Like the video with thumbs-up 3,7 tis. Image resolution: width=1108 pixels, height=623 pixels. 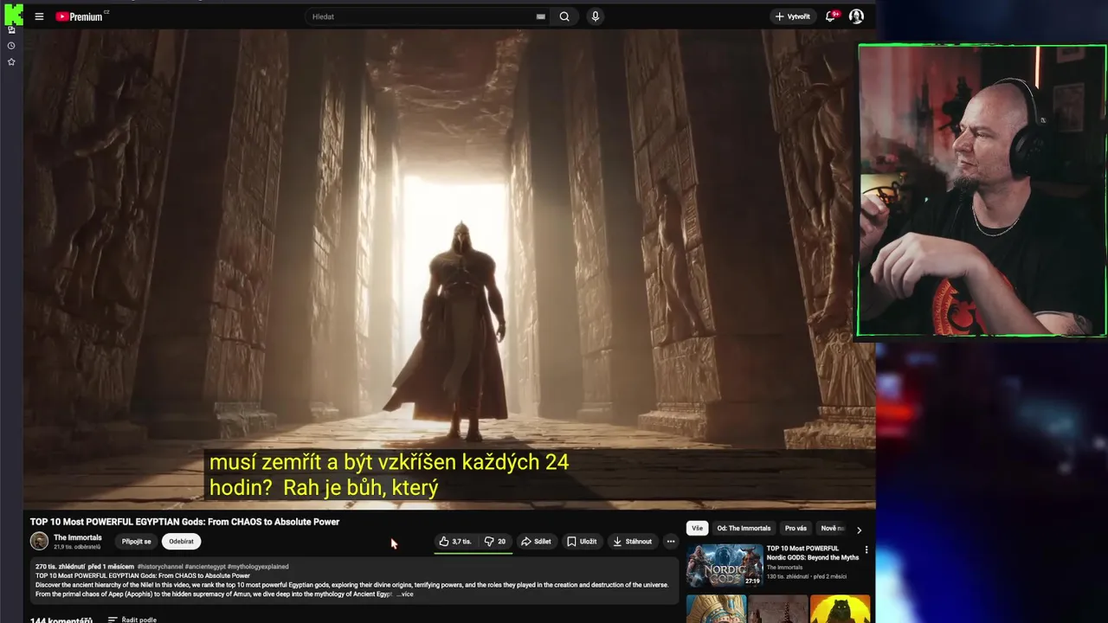click(x=455, y=542)
